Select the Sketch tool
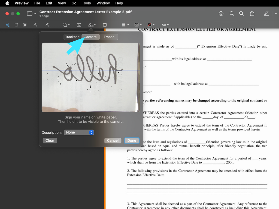The width and height of the screenshot is (279, 209). point(35,25)
